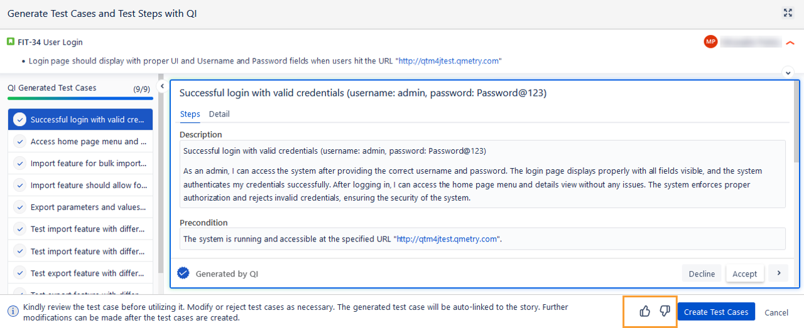Switch to the Detail tab
804x328 pixels.
(x=219, y=114)
